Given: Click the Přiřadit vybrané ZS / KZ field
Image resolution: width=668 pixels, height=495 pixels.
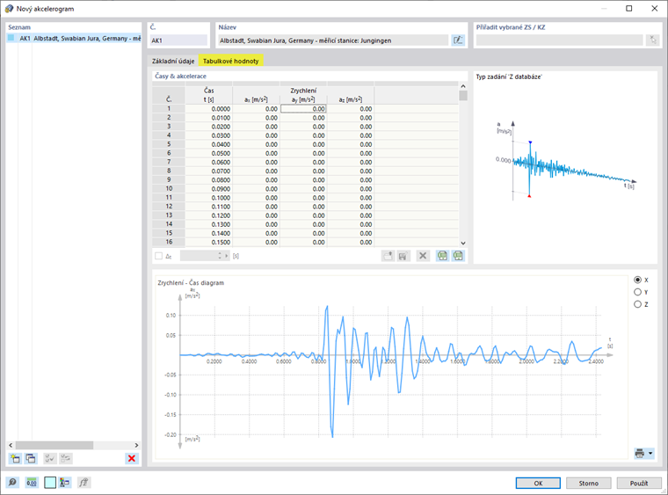Looking at the screenshot, I should click(x=559, y=40).
